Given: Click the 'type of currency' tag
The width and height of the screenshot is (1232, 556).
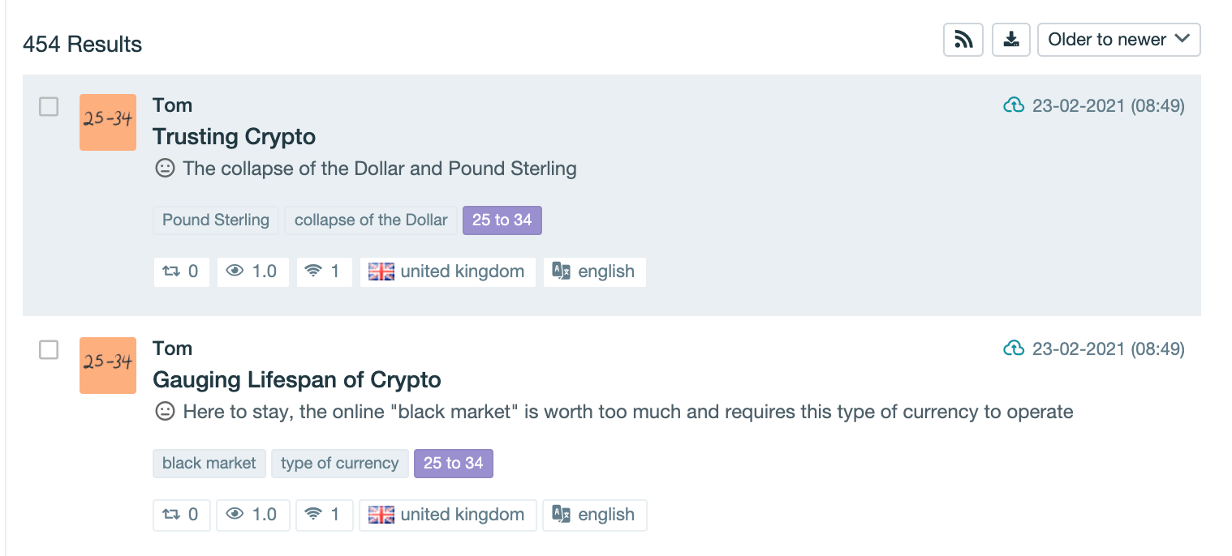Looking at the screenshot, I should tap(339, 464).
